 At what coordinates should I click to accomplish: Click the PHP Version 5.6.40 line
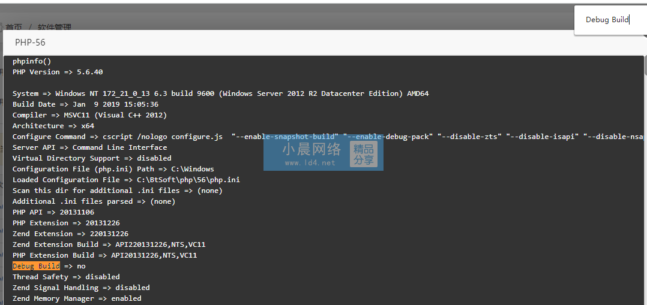tap(58, 72)
